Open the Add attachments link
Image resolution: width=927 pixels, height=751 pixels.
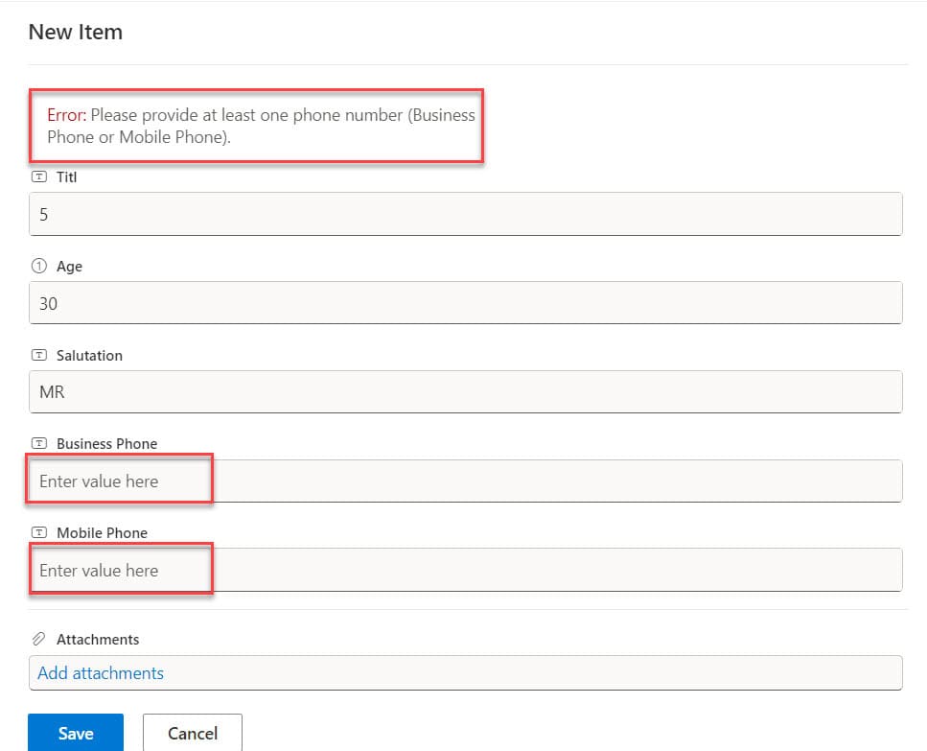point(101,673)
